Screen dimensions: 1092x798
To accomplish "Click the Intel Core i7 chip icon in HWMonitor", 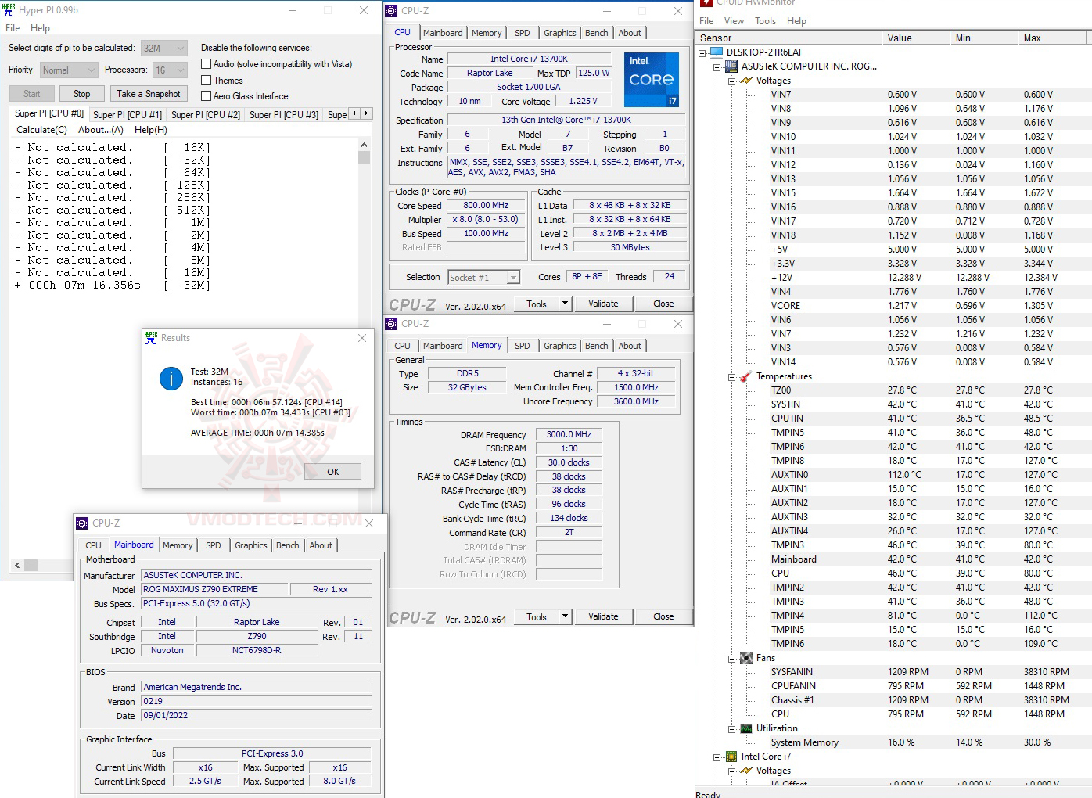I will 731,757.
